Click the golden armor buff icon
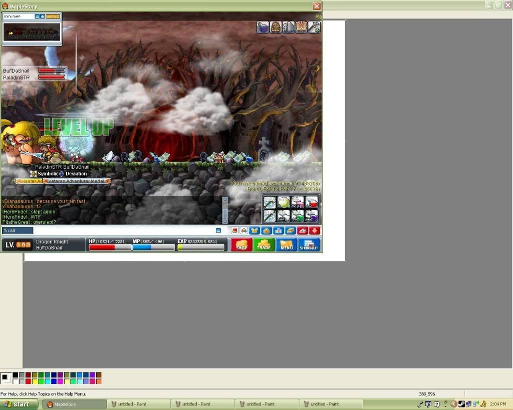 (x=276, y=27)
